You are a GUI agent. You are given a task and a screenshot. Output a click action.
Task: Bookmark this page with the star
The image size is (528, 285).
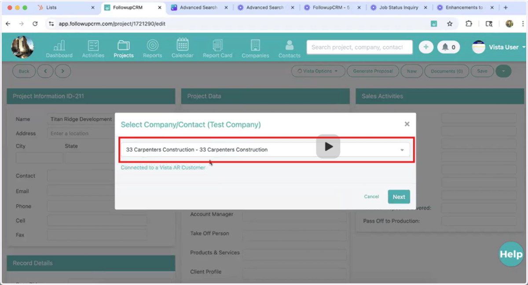coord(450,24)
